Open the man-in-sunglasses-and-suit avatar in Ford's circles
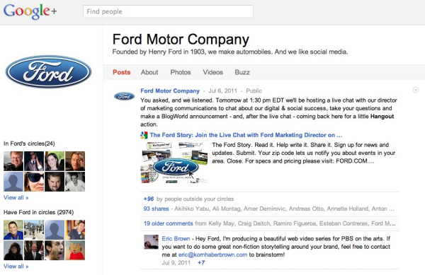This screenshot has width=425, height=275. (x=34, y=161)
